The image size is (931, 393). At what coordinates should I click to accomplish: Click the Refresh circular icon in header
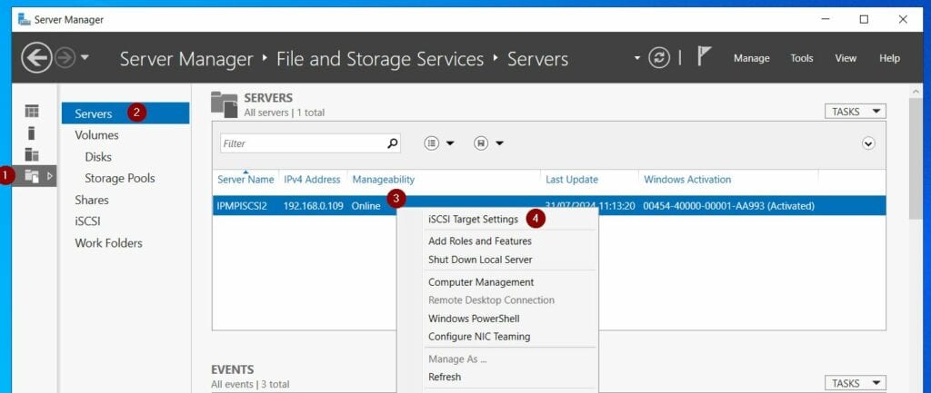(658, 58)
